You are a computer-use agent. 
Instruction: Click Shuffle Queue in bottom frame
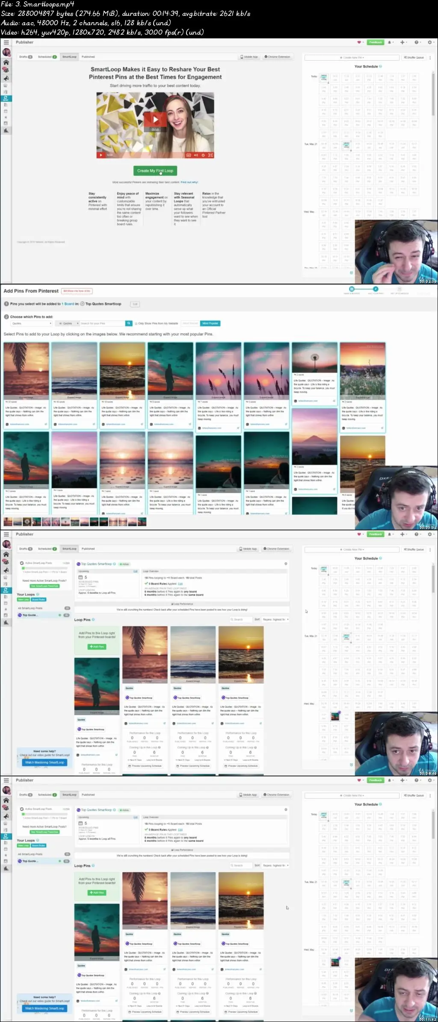(414, 795)
